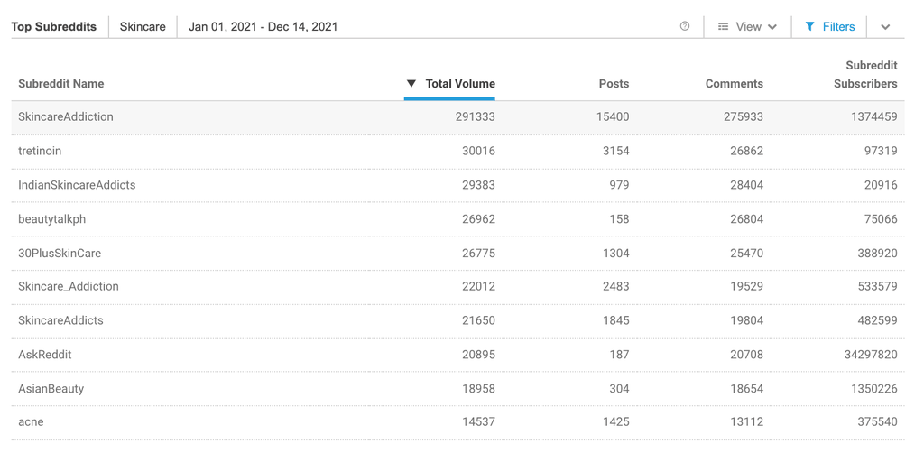Image resolution: width=924 pixels, height=453 pixels.
Task: Click the blue funnel filter icon
Action: click(809, 27)
